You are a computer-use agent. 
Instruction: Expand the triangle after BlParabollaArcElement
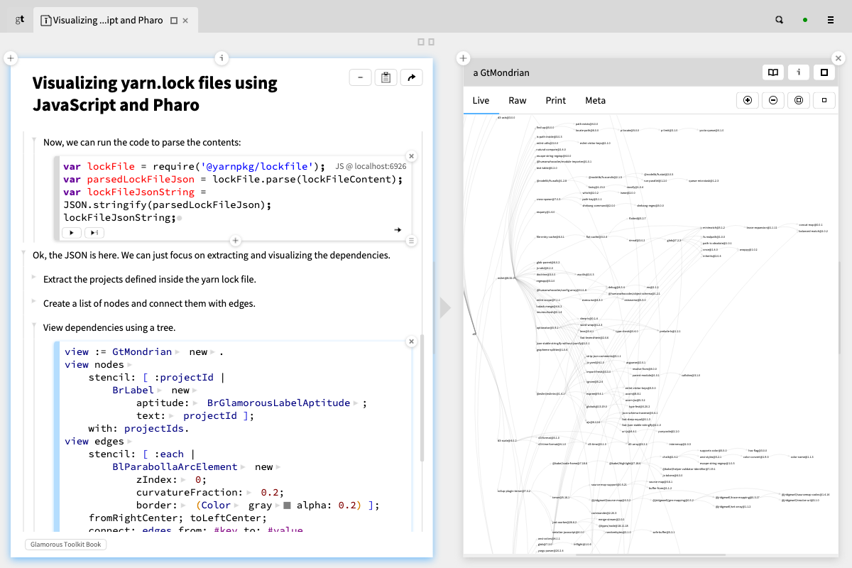243,467
